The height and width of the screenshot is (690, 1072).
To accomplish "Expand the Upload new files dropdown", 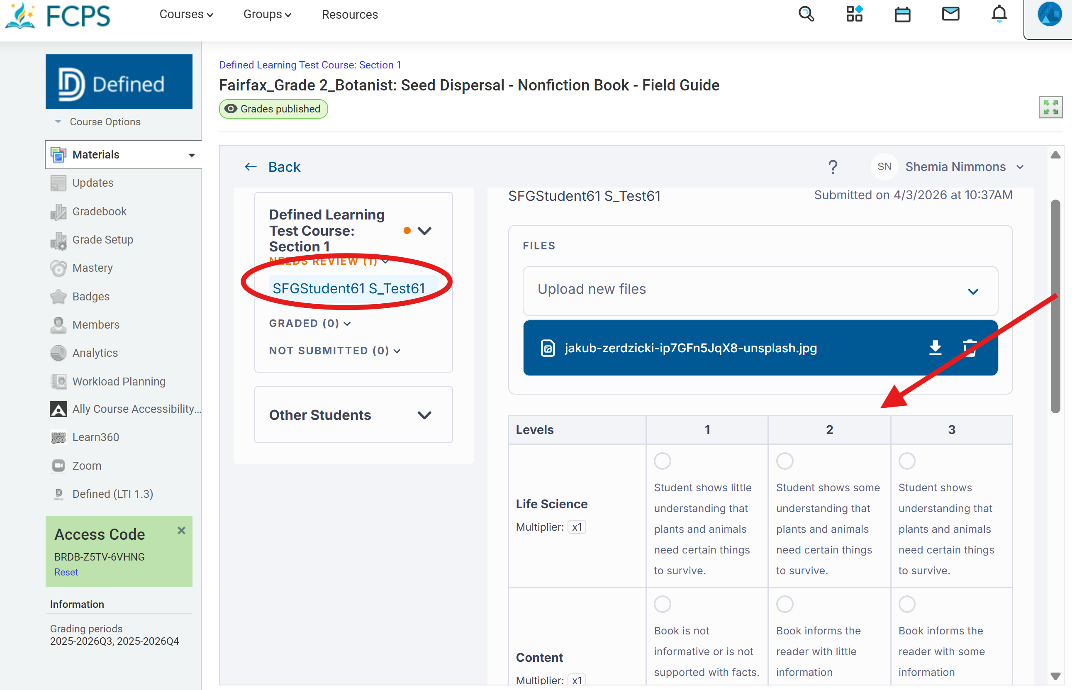I will pos(760,290).
